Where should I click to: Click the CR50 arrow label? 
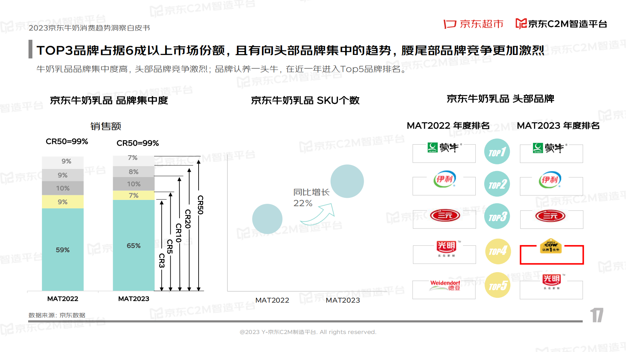[200, 205]
